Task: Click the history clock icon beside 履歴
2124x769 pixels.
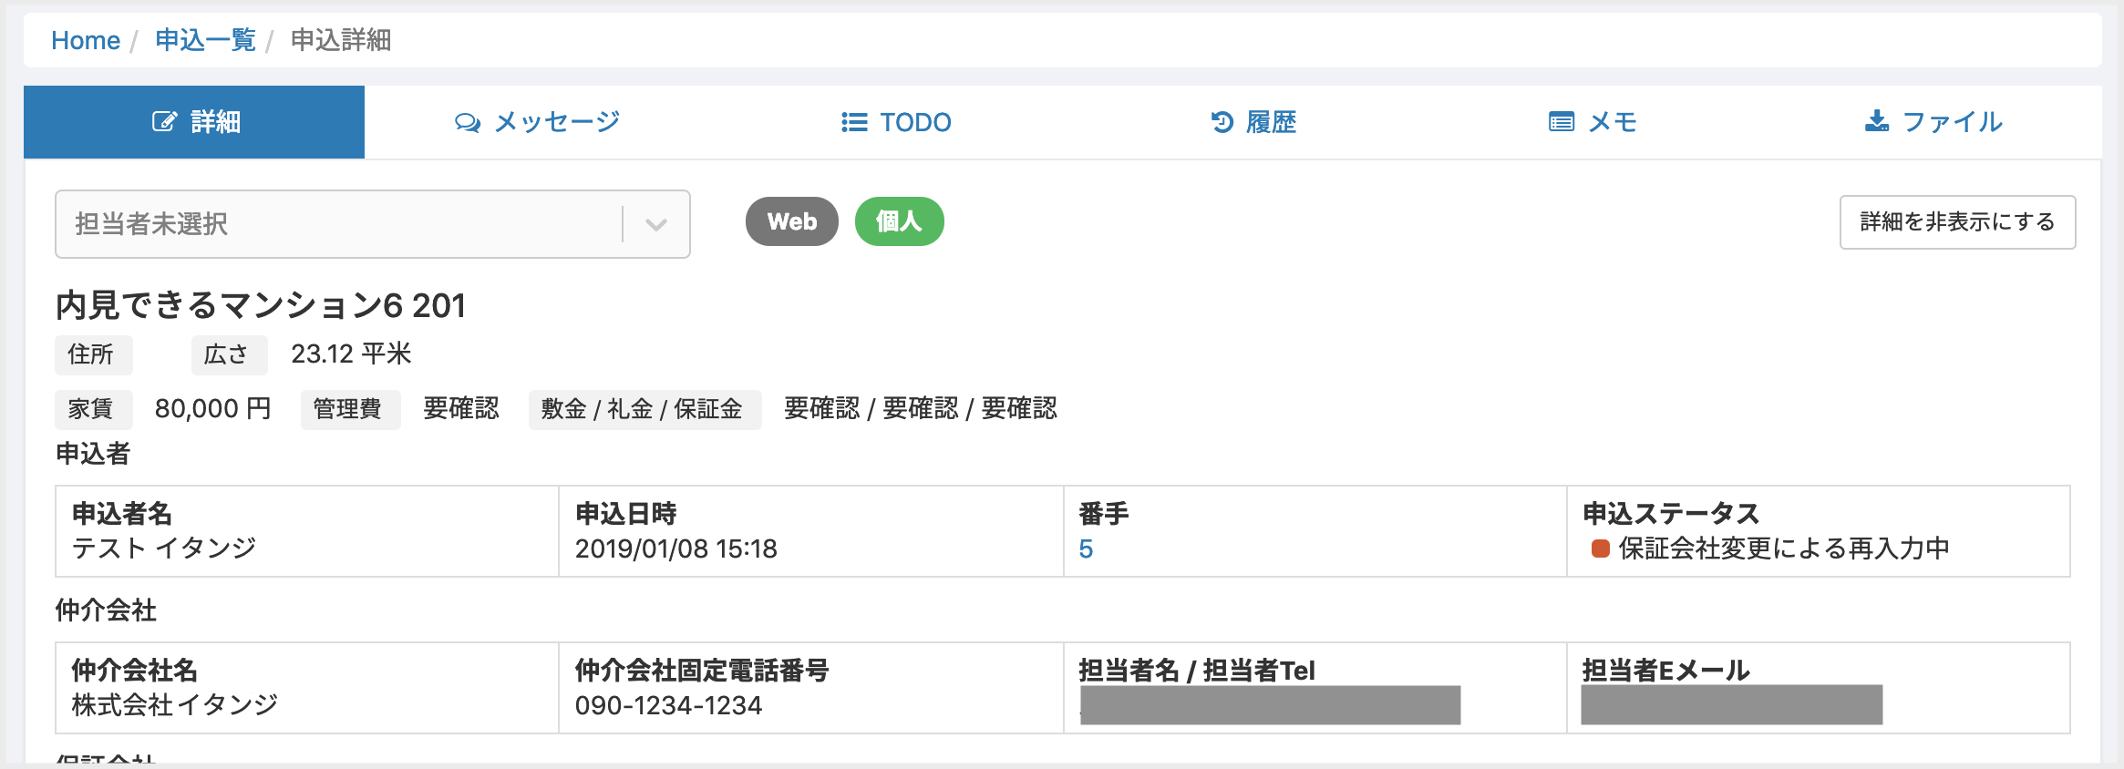Action: [1222, 122]
